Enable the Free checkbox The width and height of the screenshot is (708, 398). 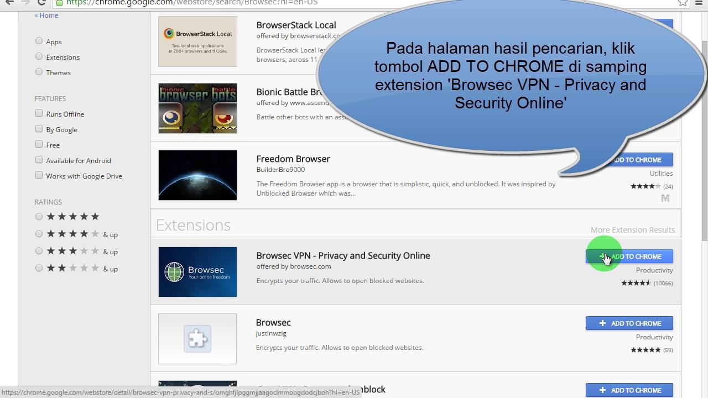pyautogui.click(x=39, y=144)
